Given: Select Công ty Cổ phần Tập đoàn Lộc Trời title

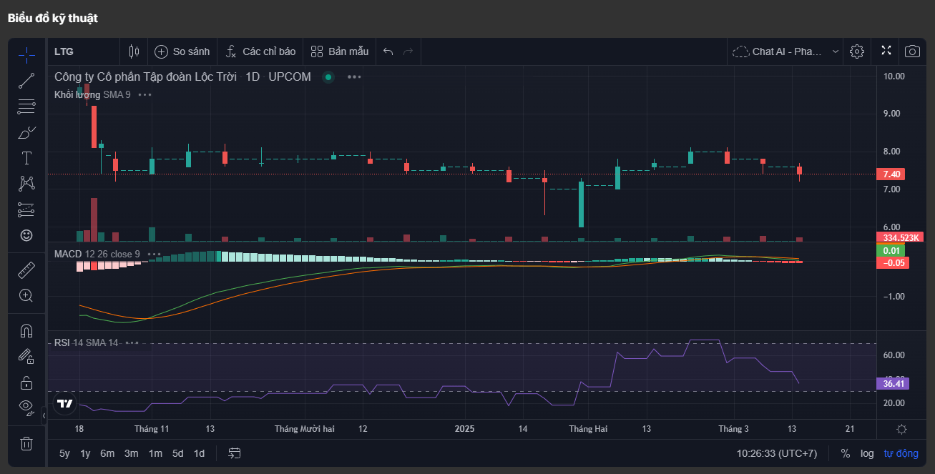Looking at the screenshot, I should [145, 76].
